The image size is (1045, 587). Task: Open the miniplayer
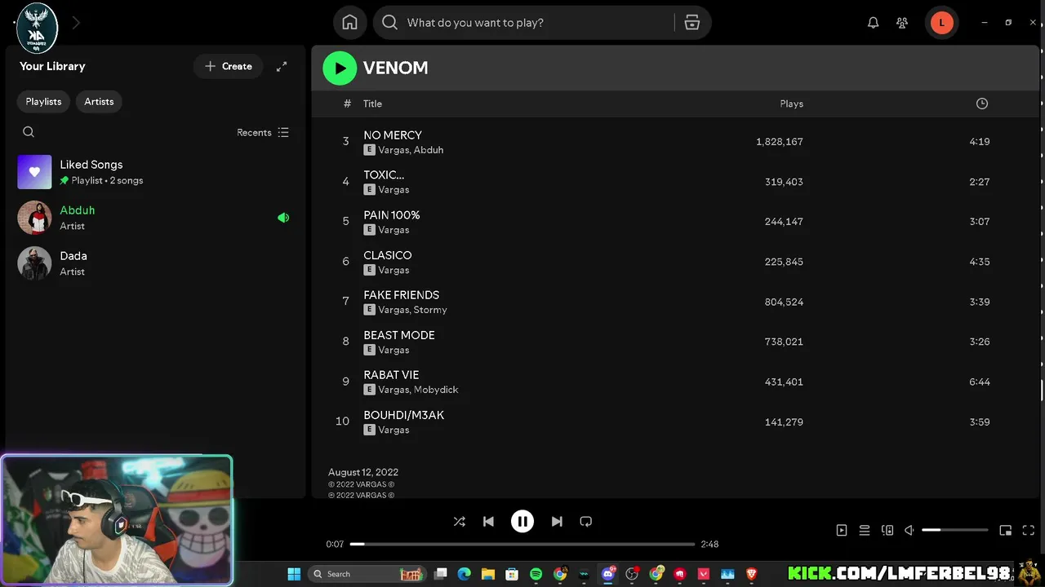click(x=1006, y=530)
